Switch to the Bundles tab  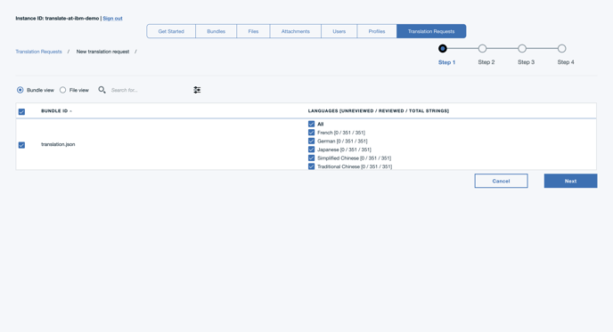tap(216, 31)
